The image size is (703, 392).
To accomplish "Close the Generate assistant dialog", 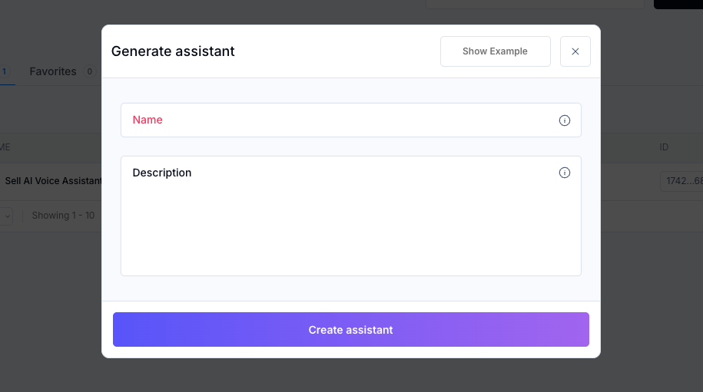I will point(575,51).
